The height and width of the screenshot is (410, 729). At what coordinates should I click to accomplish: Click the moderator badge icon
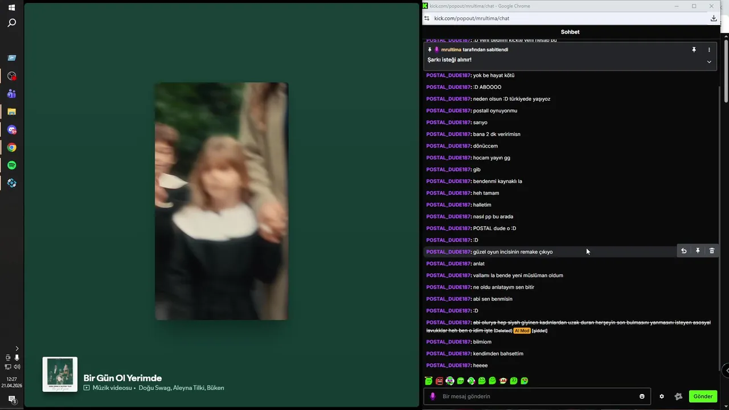[678, 396]
